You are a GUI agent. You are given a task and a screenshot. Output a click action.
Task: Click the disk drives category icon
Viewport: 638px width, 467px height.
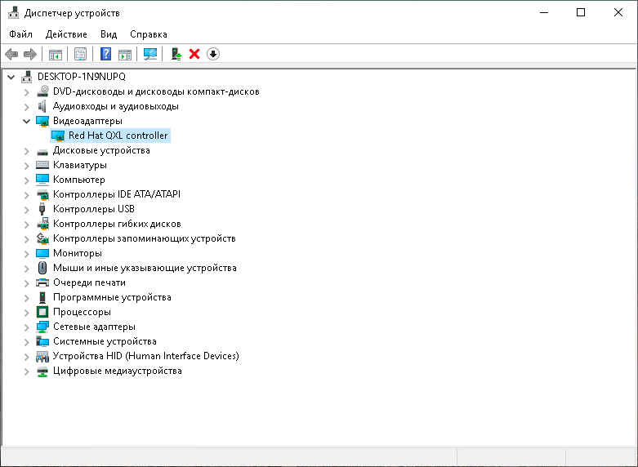click(42, 151)
